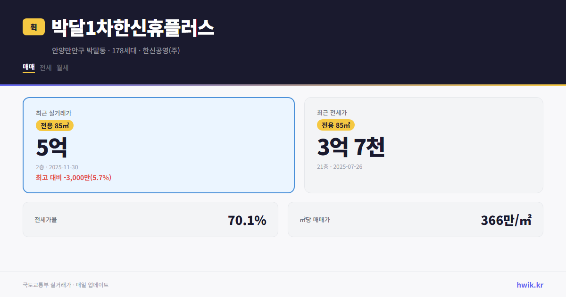The height and width of the screenshot is (297, 566).
Task: Select the 전용 85㎡ badge on the jeonse card
Action: tap(336, 125)
